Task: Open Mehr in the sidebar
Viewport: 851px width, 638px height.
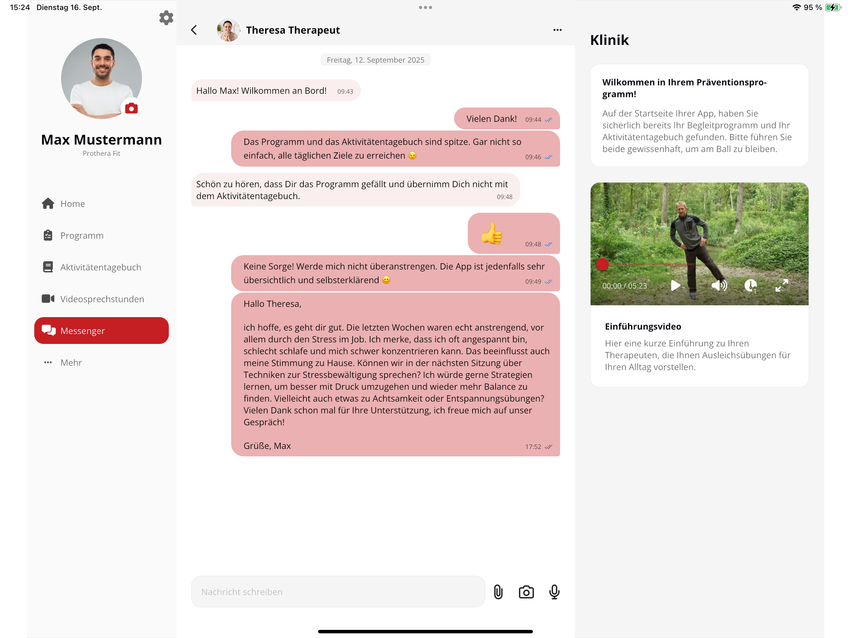Action: [x=102, y=363]
